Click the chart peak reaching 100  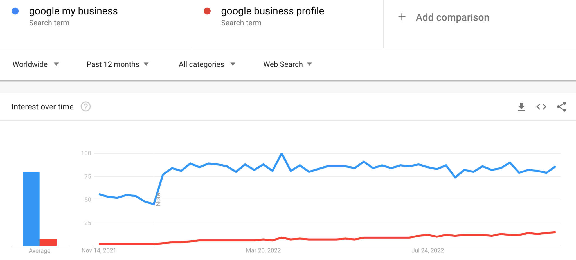coord(282,153)
